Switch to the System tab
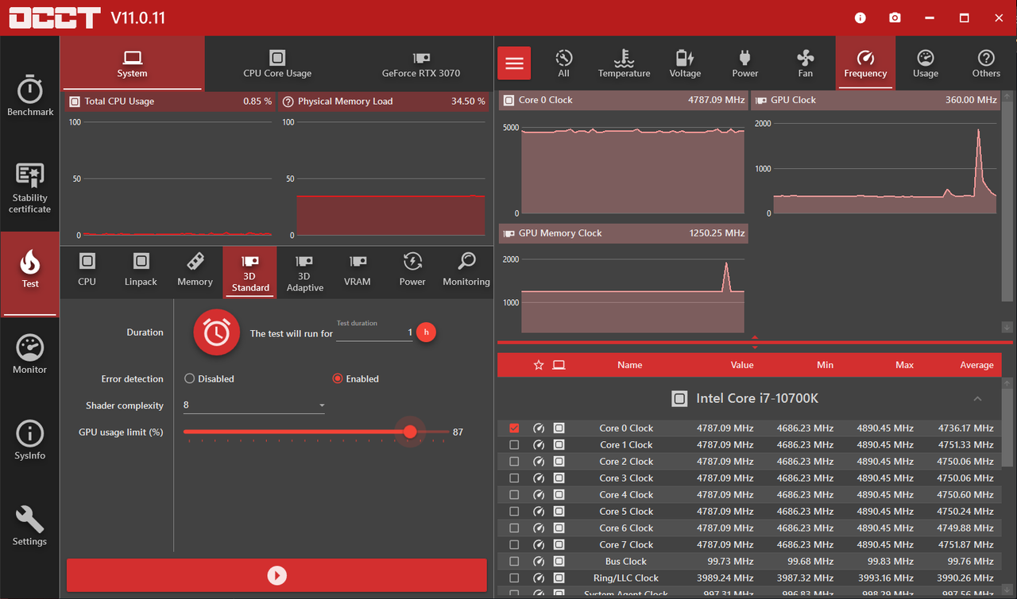This screenshot has height=599, width=1017. 132,63
